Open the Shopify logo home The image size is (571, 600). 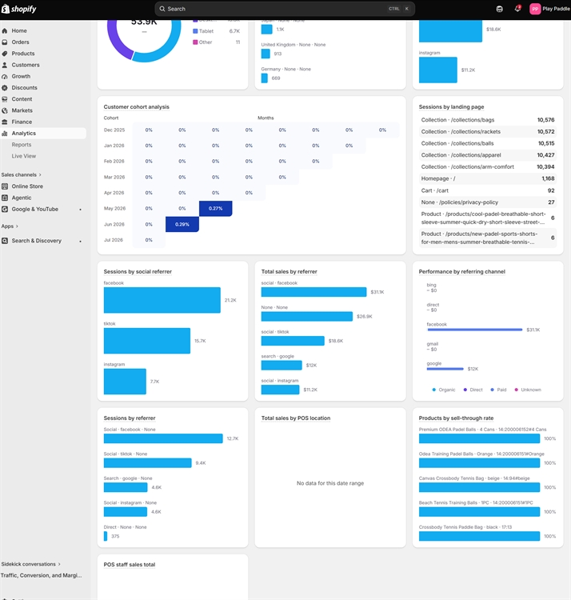click(x=18, y=9)
